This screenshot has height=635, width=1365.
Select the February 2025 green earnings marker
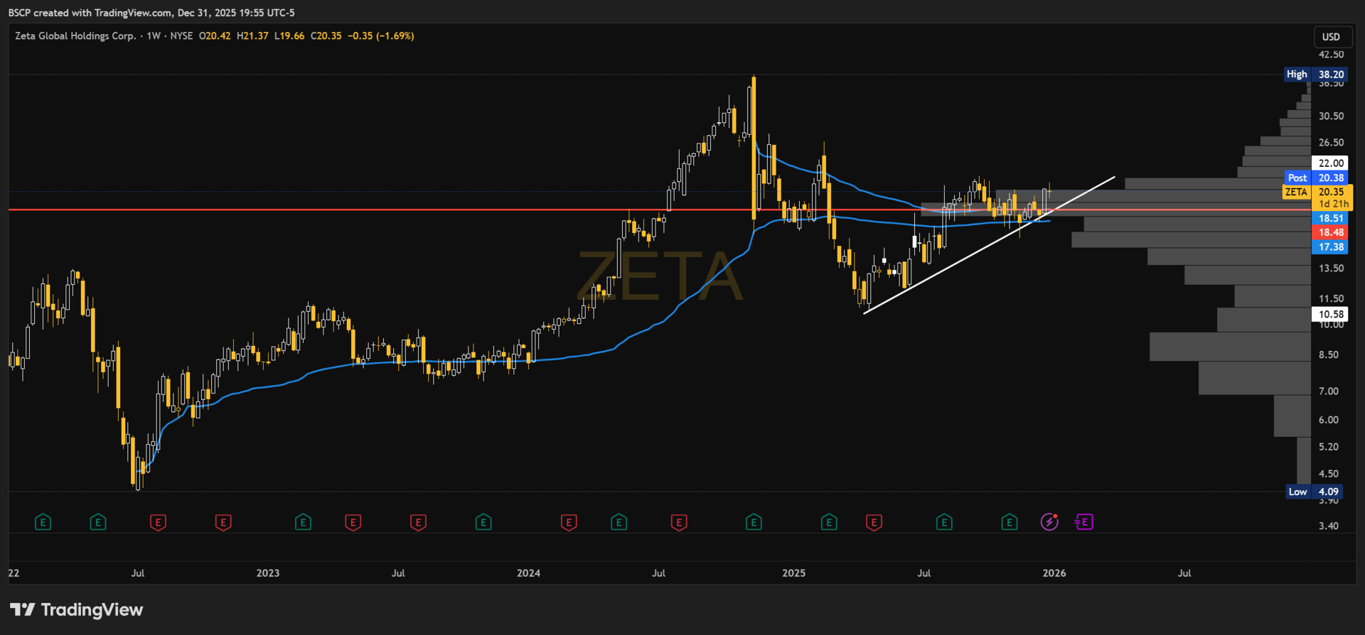pyautogui.click(x=829, y=523)
